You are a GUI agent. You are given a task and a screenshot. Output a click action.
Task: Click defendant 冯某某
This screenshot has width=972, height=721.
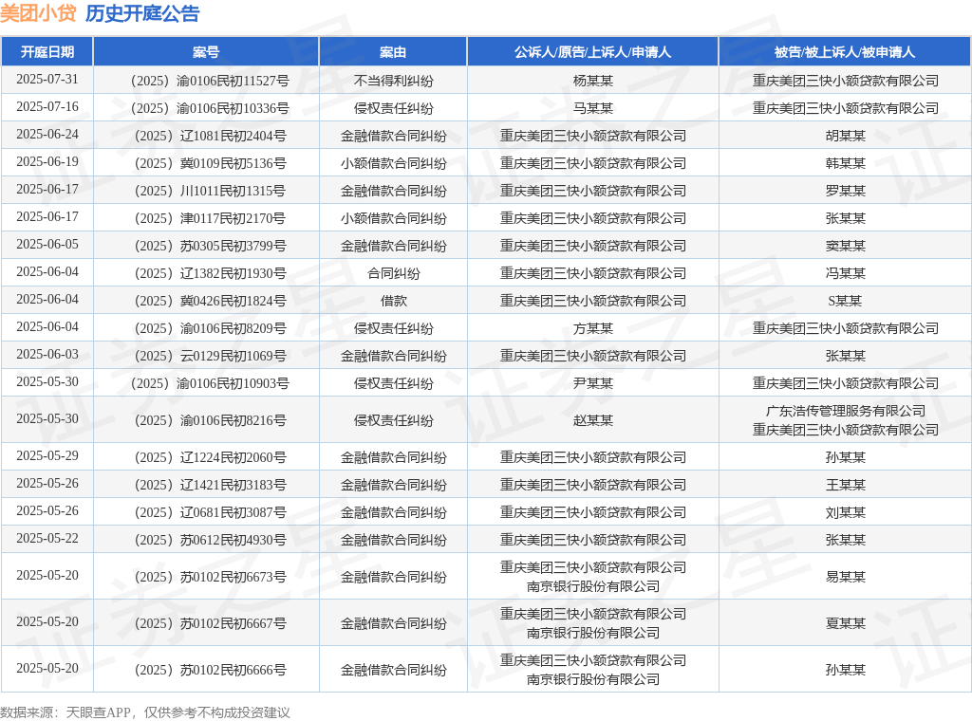point(845,273)
